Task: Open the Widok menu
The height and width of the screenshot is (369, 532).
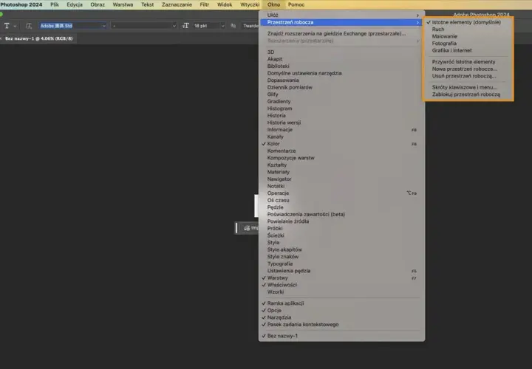Action: (225, 4)
